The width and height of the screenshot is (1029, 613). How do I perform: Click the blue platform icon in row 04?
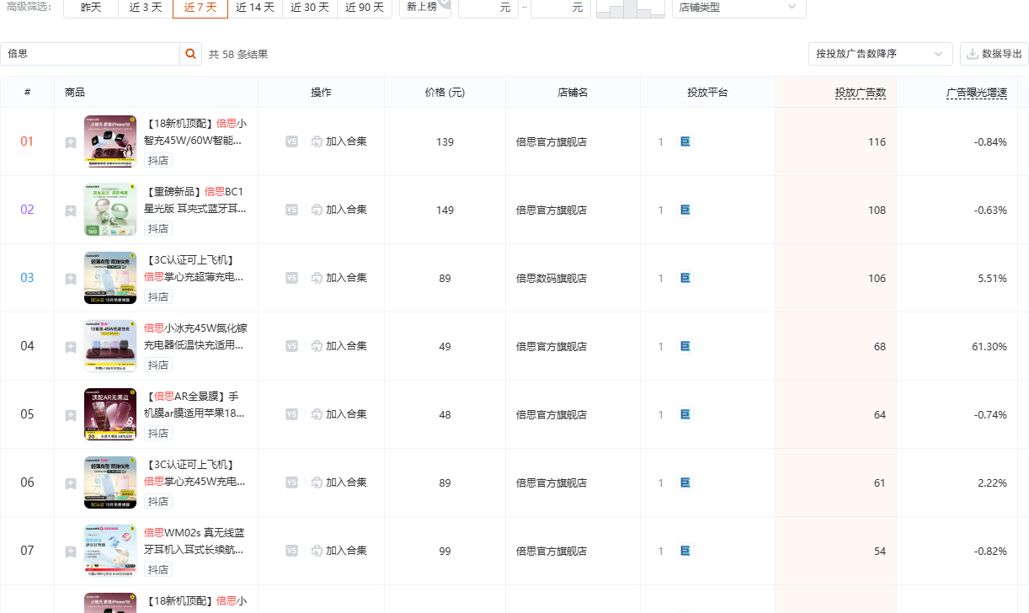point(685,346)
